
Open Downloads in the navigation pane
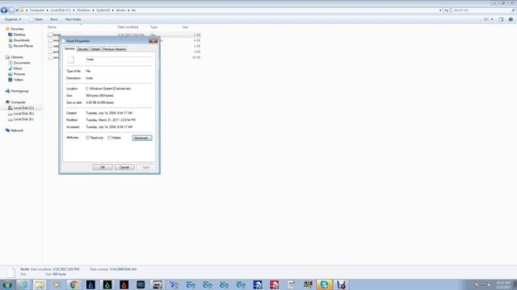pyautogui.click(x=22, y=40)
